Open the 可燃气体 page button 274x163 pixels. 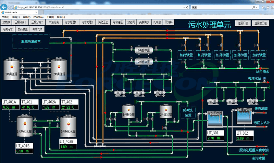(38, 29)
